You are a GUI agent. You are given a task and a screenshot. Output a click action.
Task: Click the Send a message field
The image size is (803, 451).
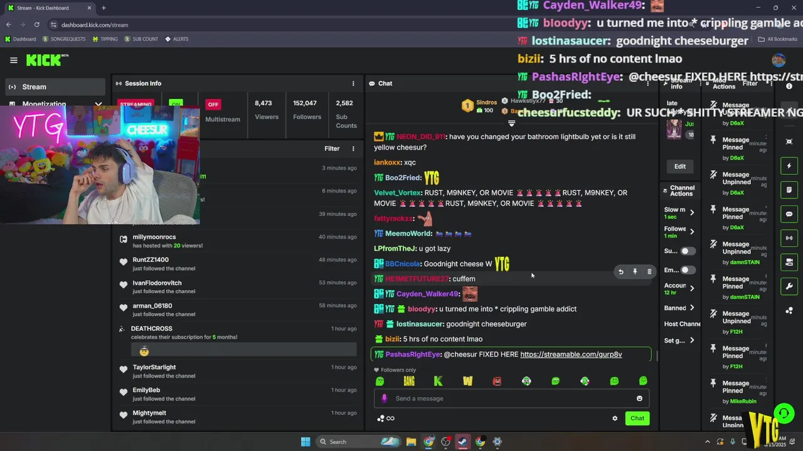(x=512, y=398)
